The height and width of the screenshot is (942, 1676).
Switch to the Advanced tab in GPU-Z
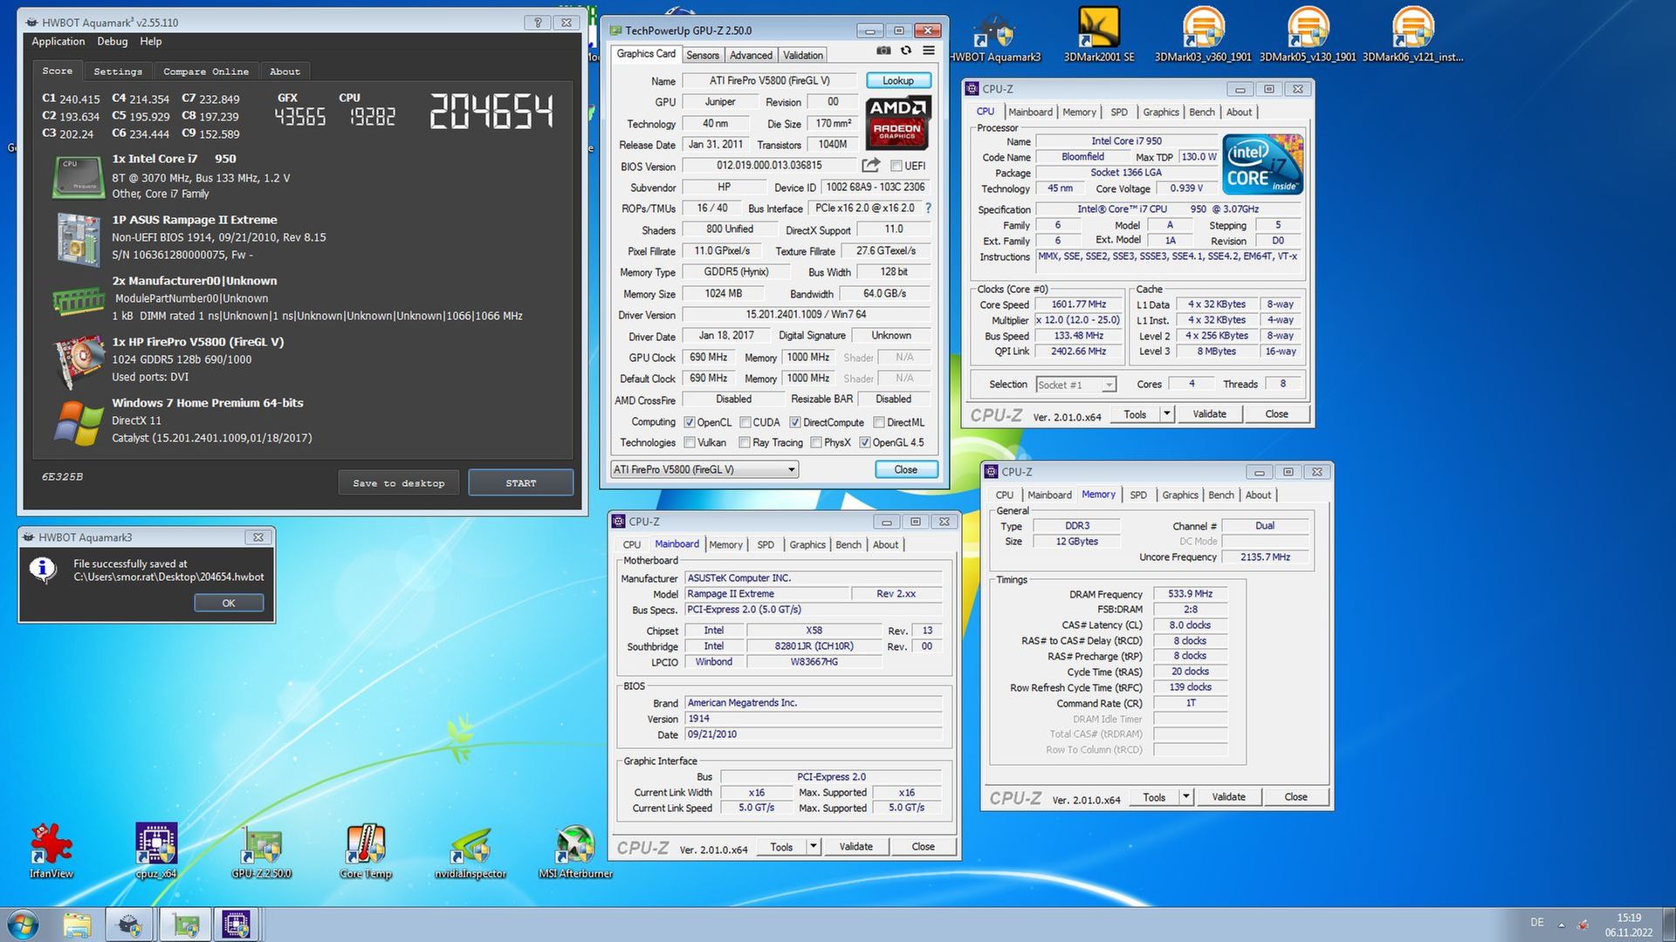pos(751,55)
